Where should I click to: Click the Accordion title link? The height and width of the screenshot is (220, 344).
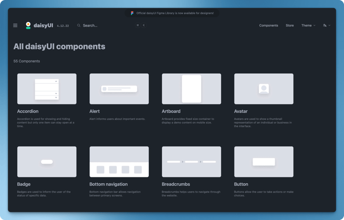(x=28, y=111)
